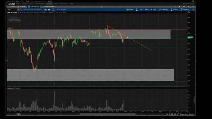Image resolution: width=212 pixels, height=119 pixels.
Task: Click the SPY symbol input field
Action: 12,10
